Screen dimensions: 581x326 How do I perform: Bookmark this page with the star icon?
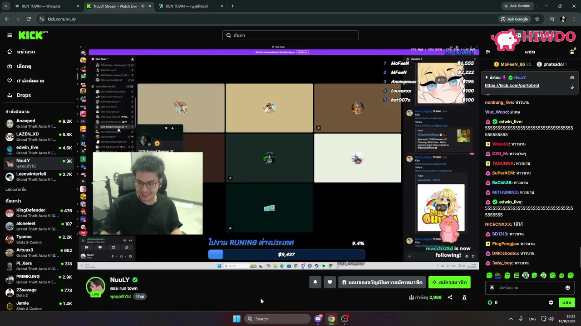pyautogui.click(x=537, y=19)
